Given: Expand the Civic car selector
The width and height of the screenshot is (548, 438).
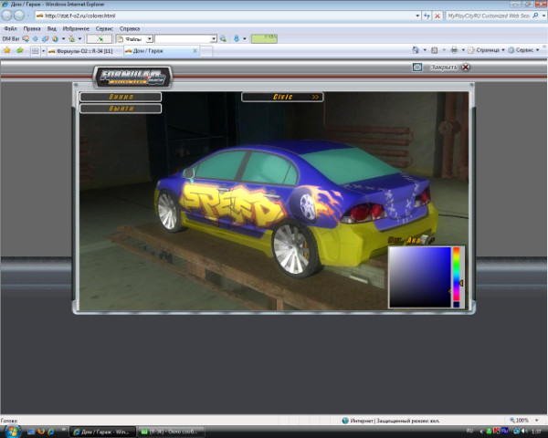Looking at the screenshot, I should point(282,96).
